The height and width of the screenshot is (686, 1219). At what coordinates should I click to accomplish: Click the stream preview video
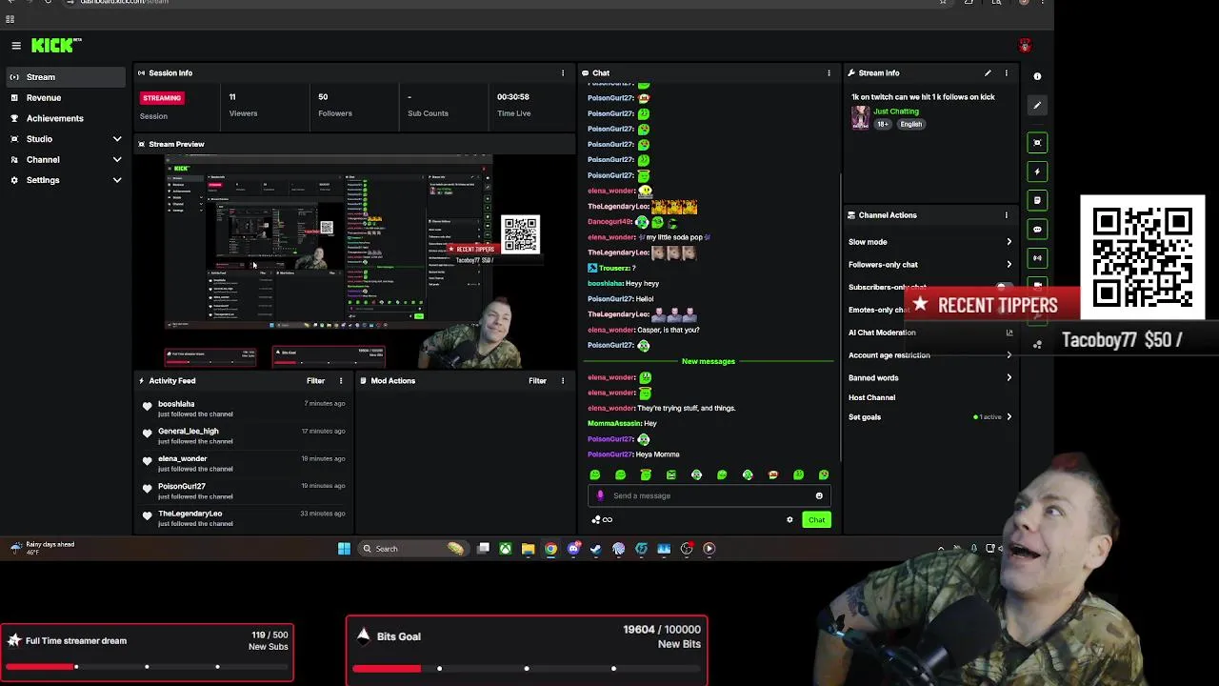[354, 261]
